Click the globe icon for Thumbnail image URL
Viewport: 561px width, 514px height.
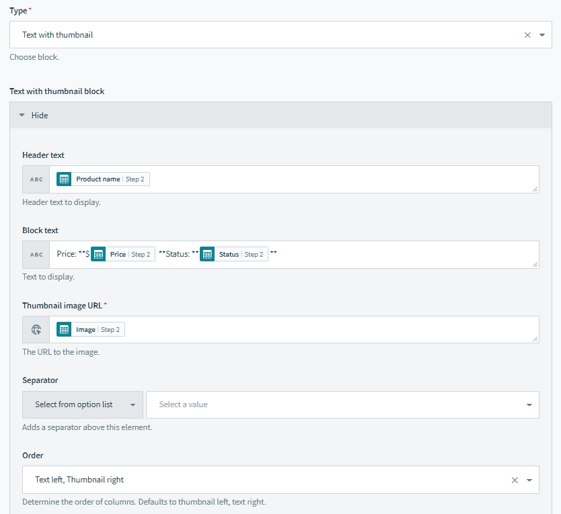click(x=36, y=330)
